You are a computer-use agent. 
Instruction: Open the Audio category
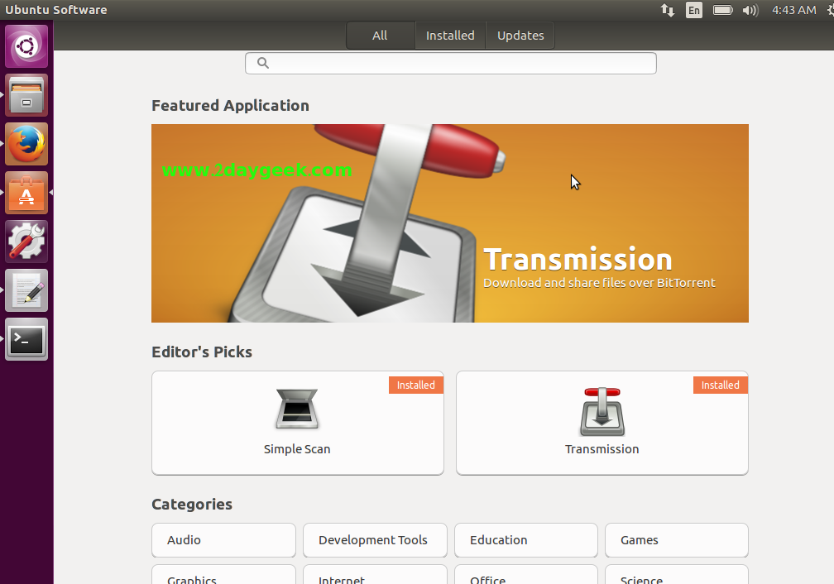coord(223,540)
